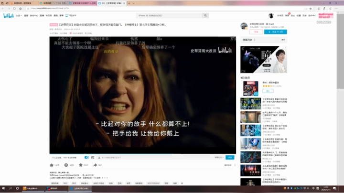Add page to favorites star icon
Image resolution: width=344 pixels, height=193 pixels.
coord(311,9)
